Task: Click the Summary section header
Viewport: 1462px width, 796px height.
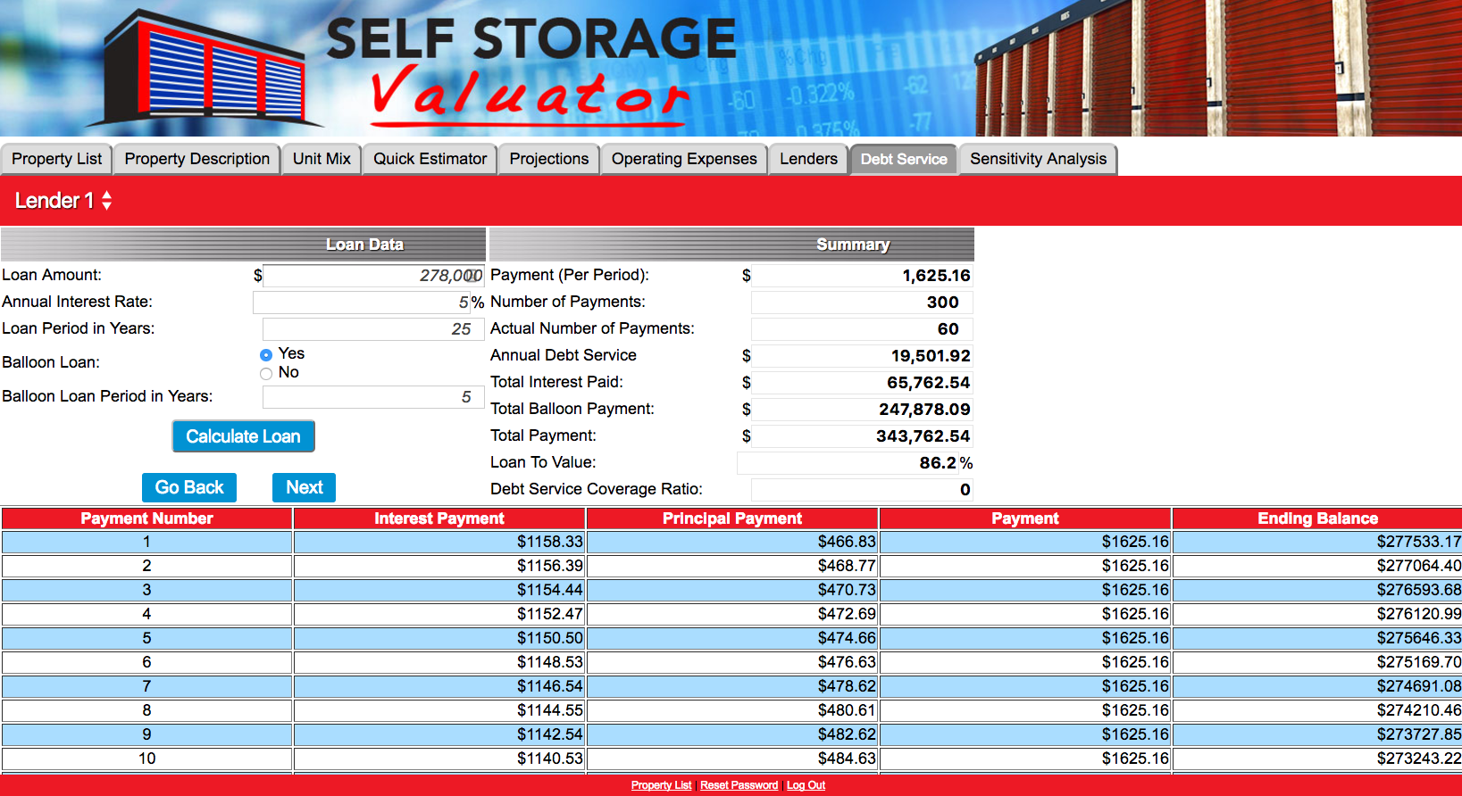Action: (x=731, y=245)
